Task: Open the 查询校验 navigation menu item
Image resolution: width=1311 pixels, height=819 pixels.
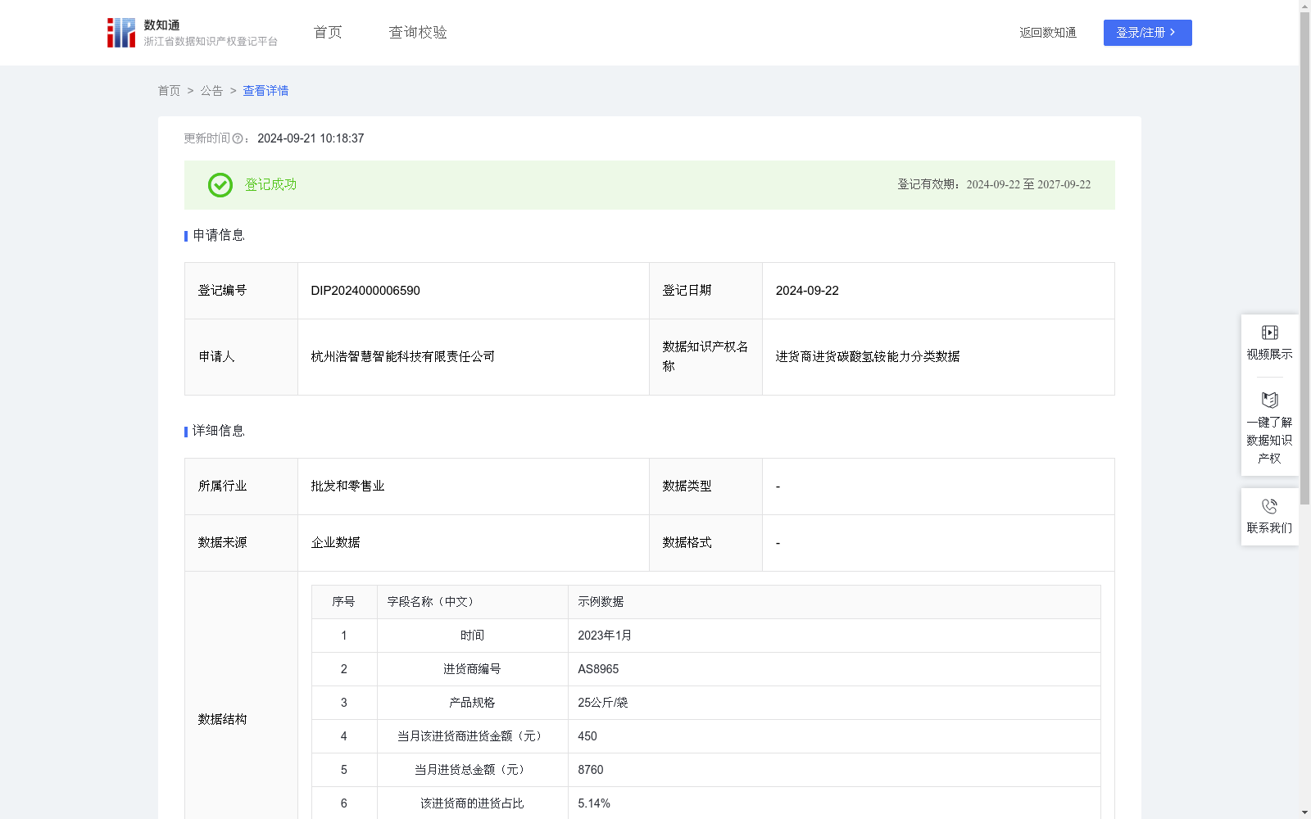Action: [x=418, y=33]
